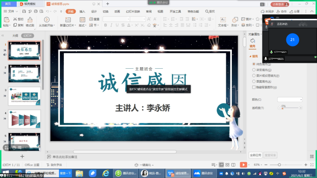Click Apply to All (全部应用) button
Image resolution: width=317 pixels, height=178 pixels.
coord(256,155)
